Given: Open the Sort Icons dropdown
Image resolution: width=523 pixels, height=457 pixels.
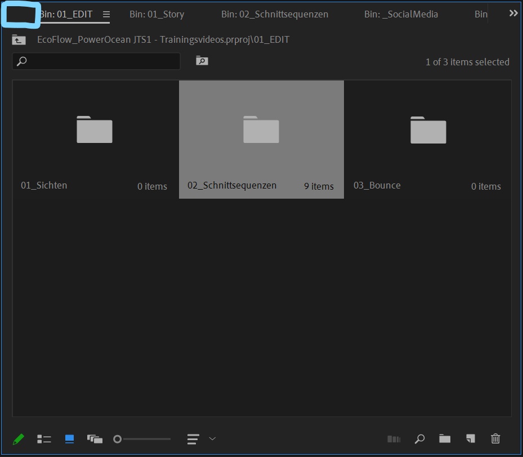Looking at the screenshot, I should (192, 439).
